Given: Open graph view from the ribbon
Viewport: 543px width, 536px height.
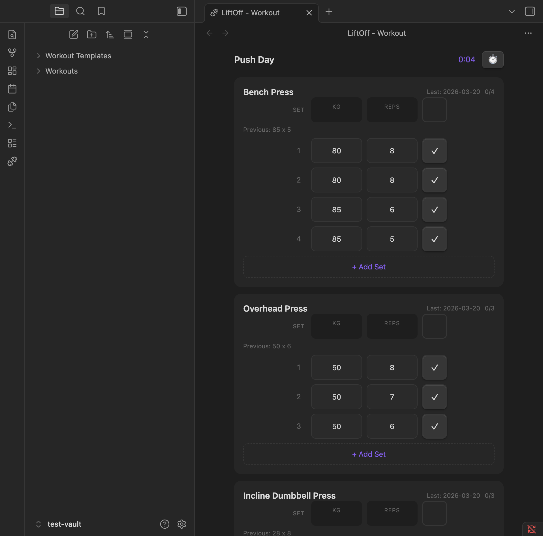Looking at the screenshot, I should (x=12, y=53).
